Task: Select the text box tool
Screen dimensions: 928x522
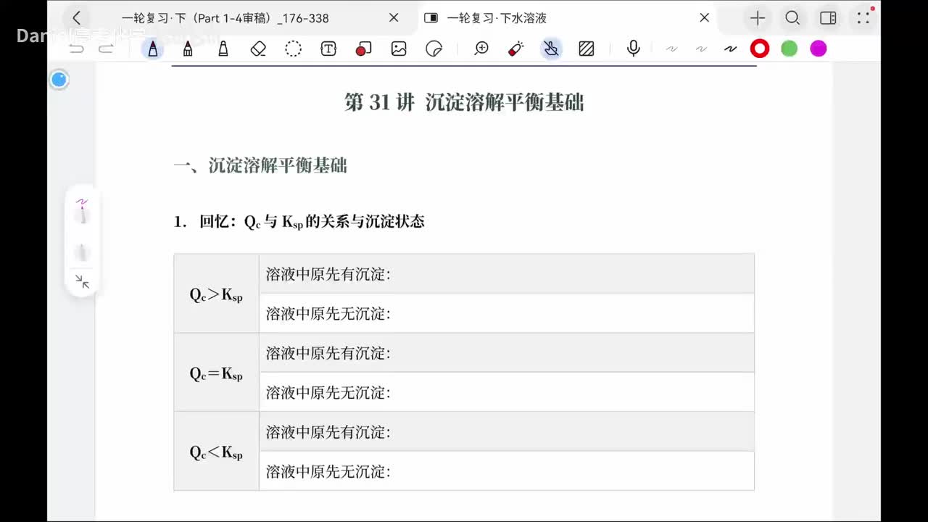Action: (x=328, y=49)
